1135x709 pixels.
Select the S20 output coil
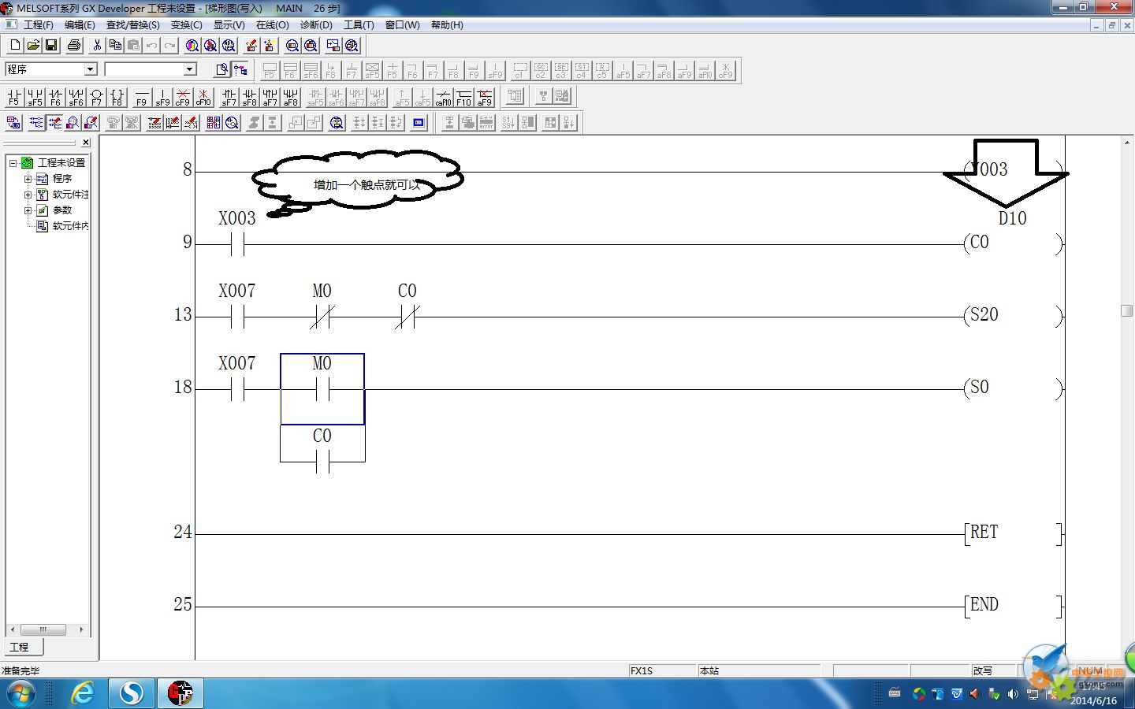pos(1013,316)
